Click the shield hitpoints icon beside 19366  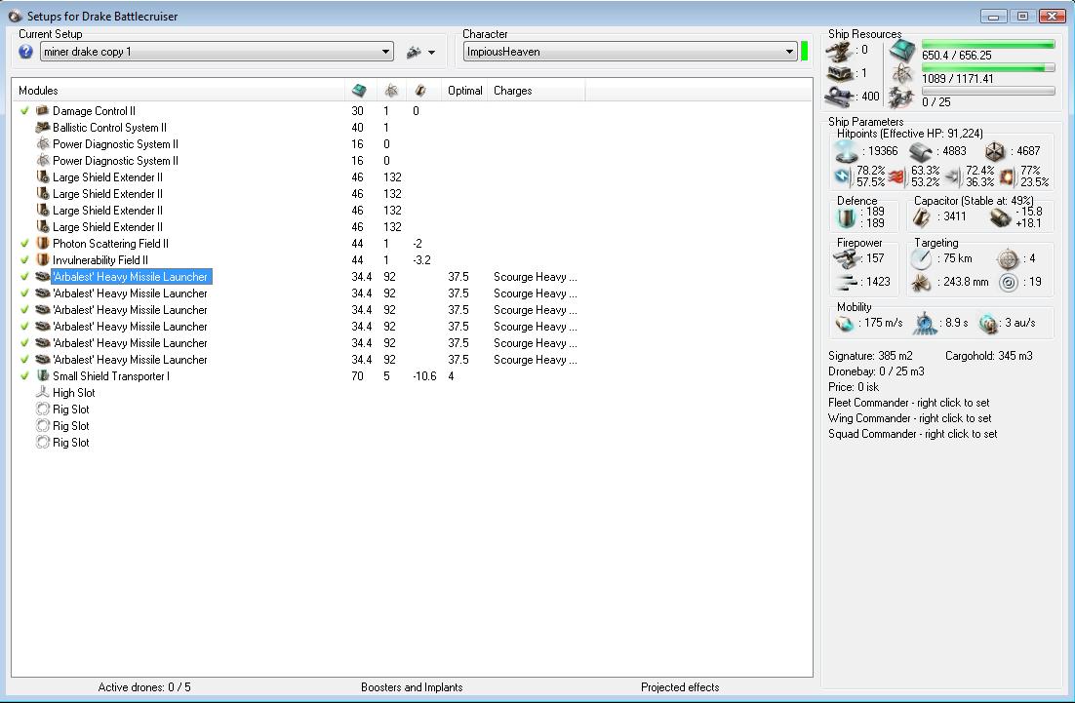(846, 151)
